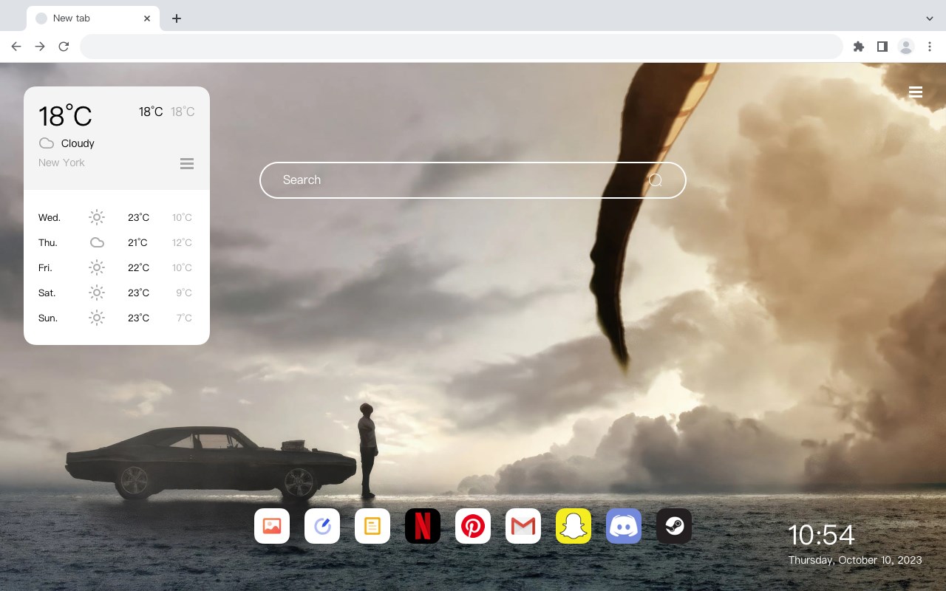Reload the current page
Viewport: 946px width, 591px height.
[64, 47]
